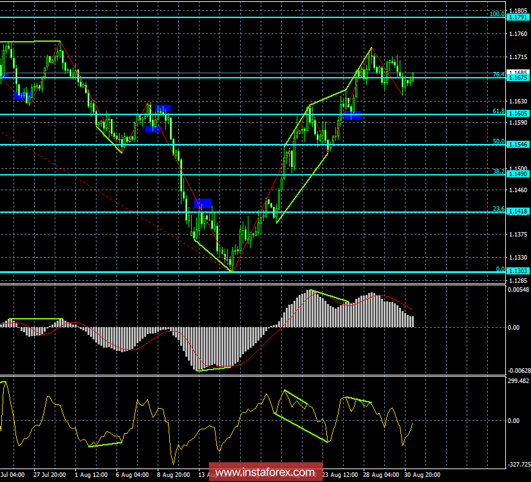531x482 pixels.
Task: Select the oscillator upper scale value 299.482
Action: [519, 380]
